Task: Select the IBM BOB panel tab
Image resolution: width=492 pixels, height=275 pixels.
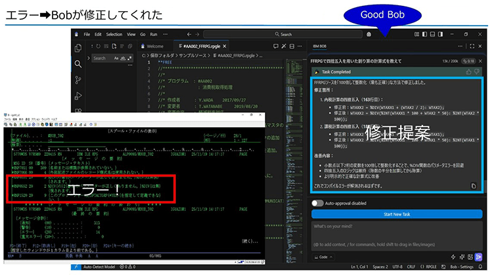Action: pos(319,46)
